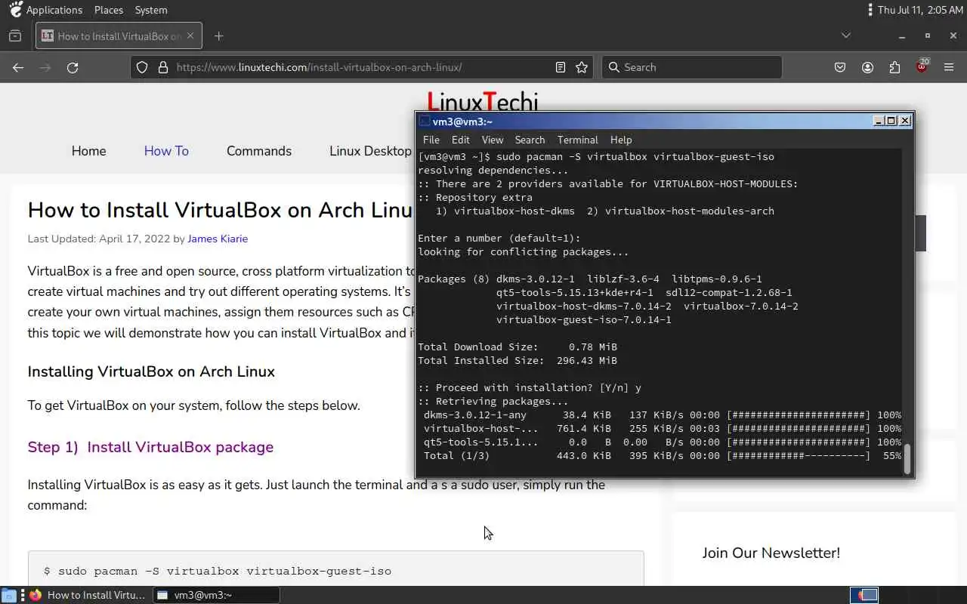Click the terminal scrollbar thumb

(x=907, y=458)
